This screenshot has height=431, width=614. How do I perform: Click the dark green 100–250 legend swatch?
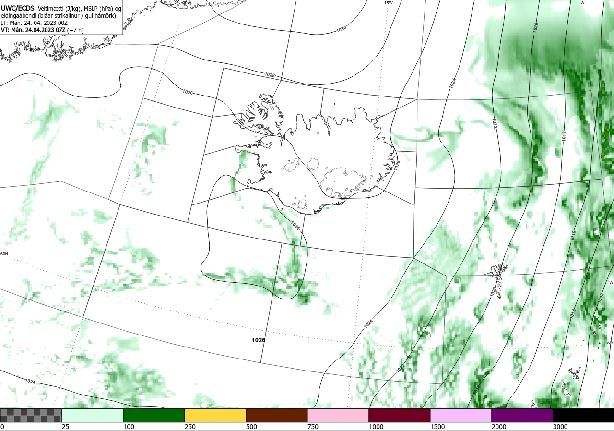[x=154, y=415]
